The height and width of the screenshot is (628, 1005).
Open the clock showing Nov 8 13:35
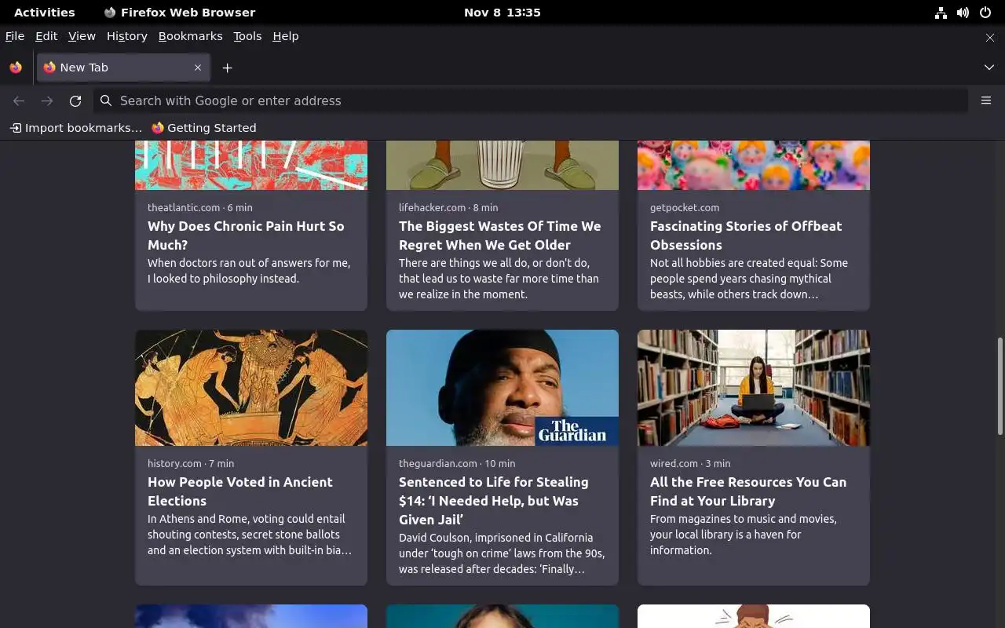502,13
